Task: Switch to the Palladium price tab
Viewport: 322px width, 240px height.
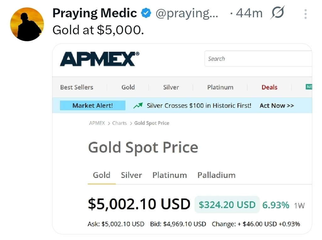Action: (x=216, y=175)
